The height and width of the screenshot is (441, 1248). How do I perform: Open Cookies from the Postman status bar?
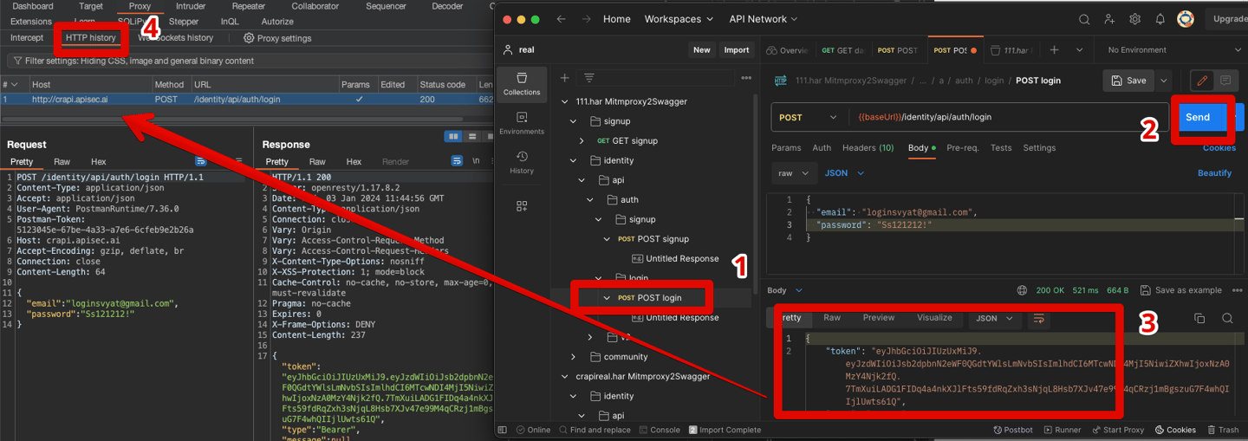(1174, 430)
